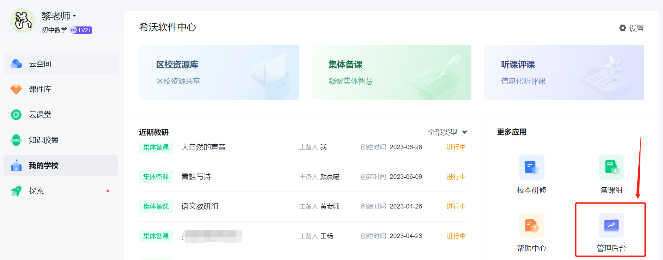The image size is (663, 260).
Task: Click the 管理后台 label
Action: [x=611, y=248]
